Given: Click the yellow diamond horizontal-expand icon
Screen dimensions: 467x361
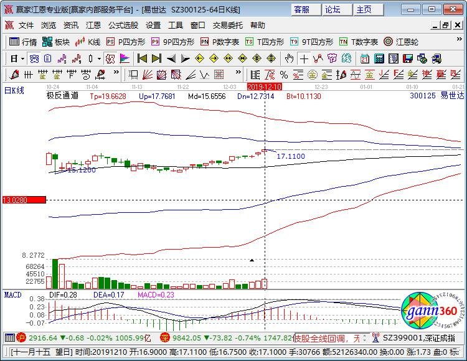Looking at the screenshot, I should (x=228, y=59).
